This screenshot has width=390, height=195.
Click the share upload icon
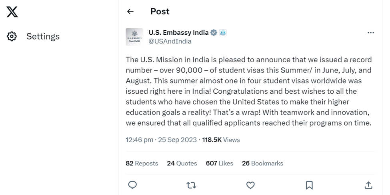click(x=368, y=185)
